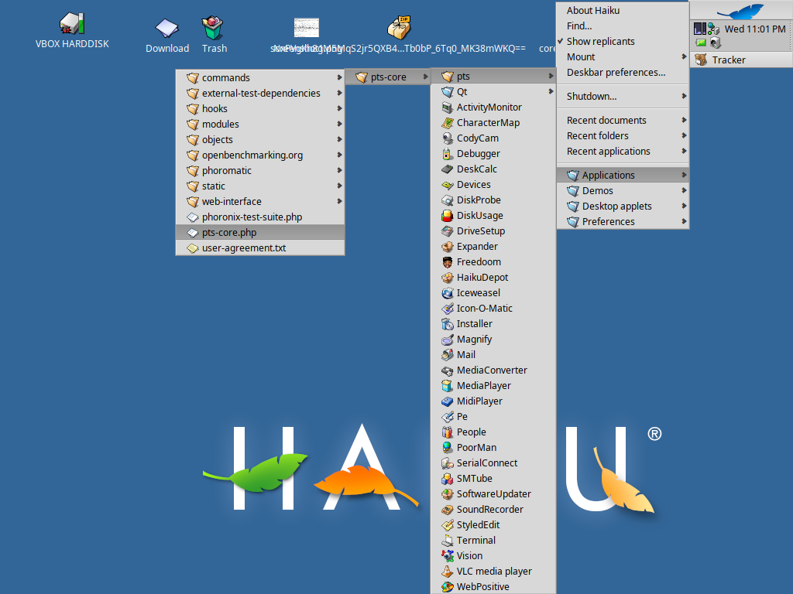Toggle the Show replicants checkmark option
This screenshot has height=594, width=793.
600,42
